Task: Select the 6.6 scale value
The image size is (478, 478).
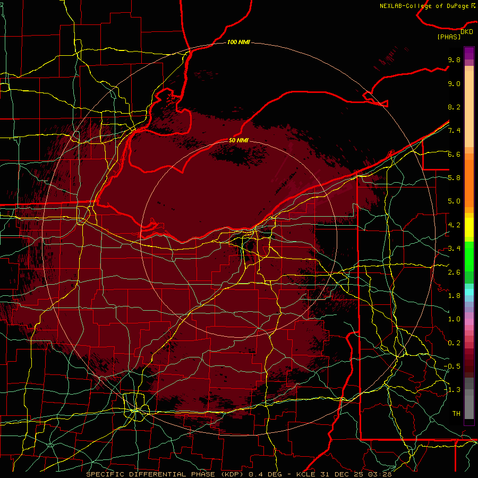Action: (454, 154)
